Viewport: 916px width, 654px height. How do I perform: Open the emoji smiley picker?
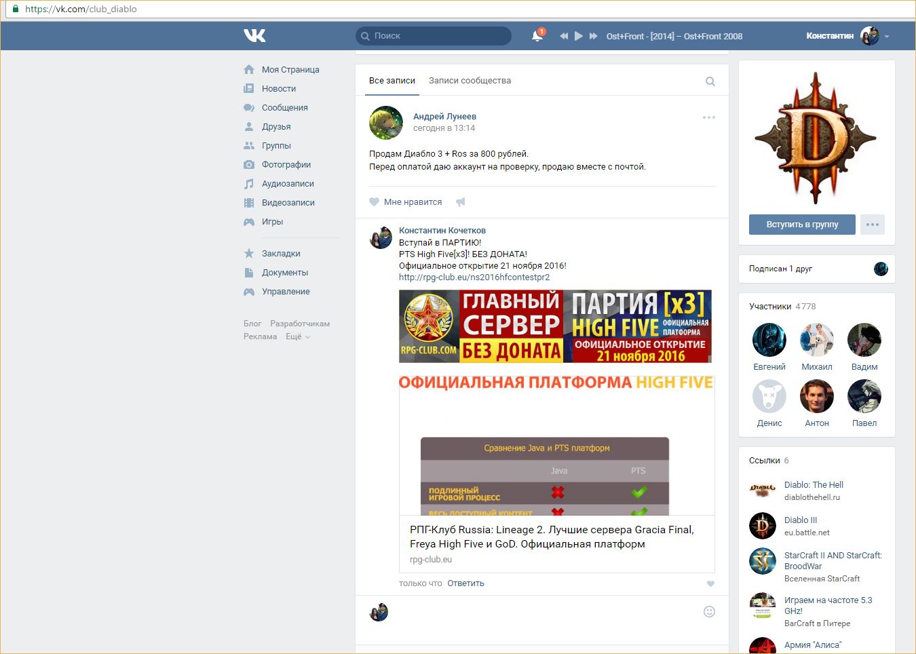point(709,611)
